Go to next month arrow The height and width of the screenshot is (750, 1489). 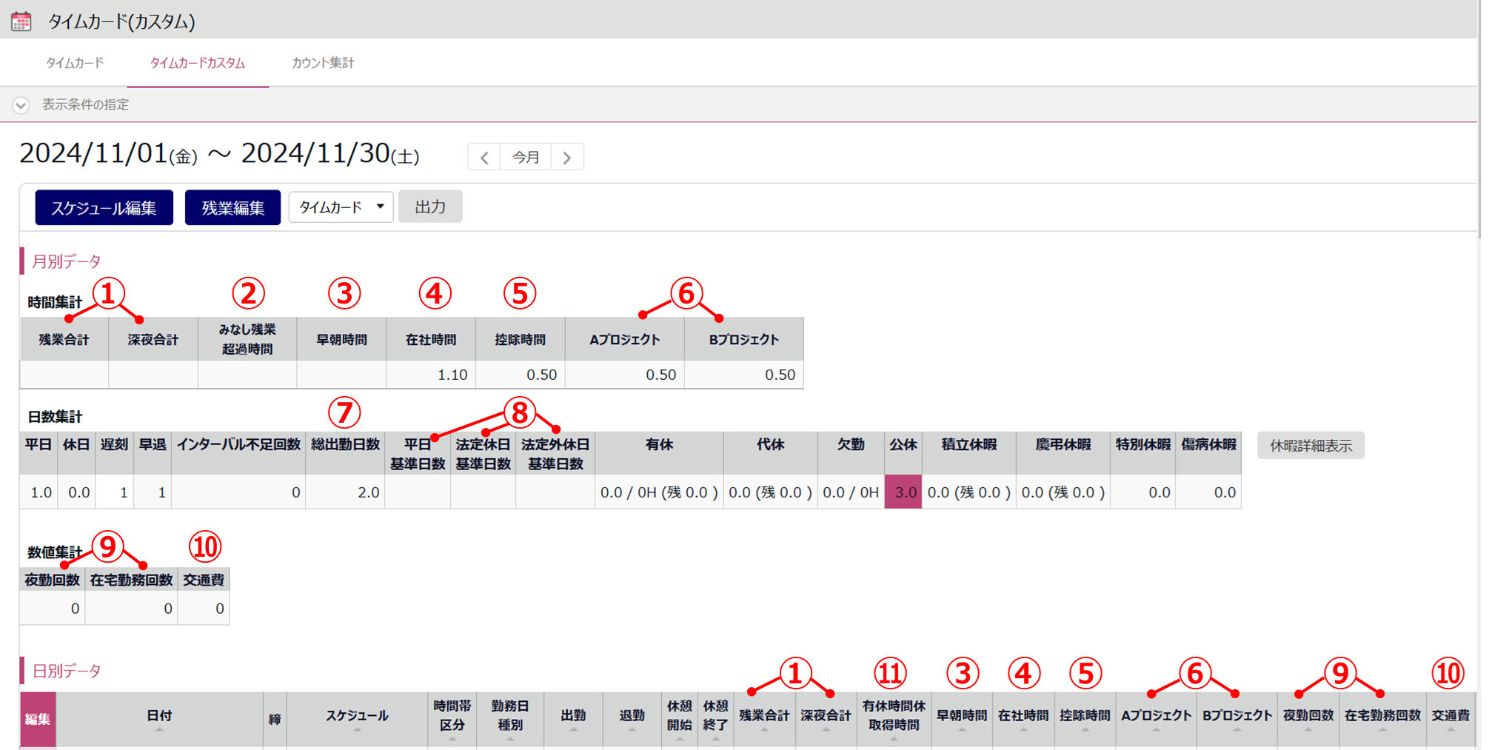tap(567, 157)
